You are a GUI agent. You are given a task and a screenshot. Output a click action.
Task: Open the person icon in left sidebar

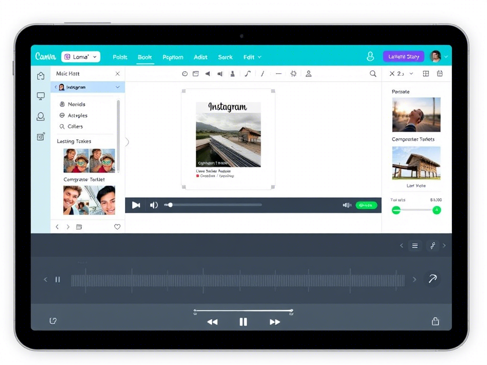(41, 116)
